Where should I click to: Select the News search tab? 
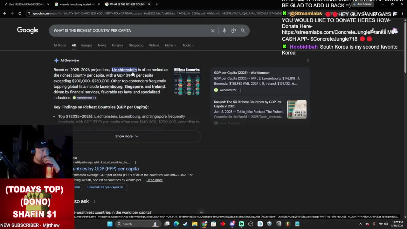[x=102, y=45]
